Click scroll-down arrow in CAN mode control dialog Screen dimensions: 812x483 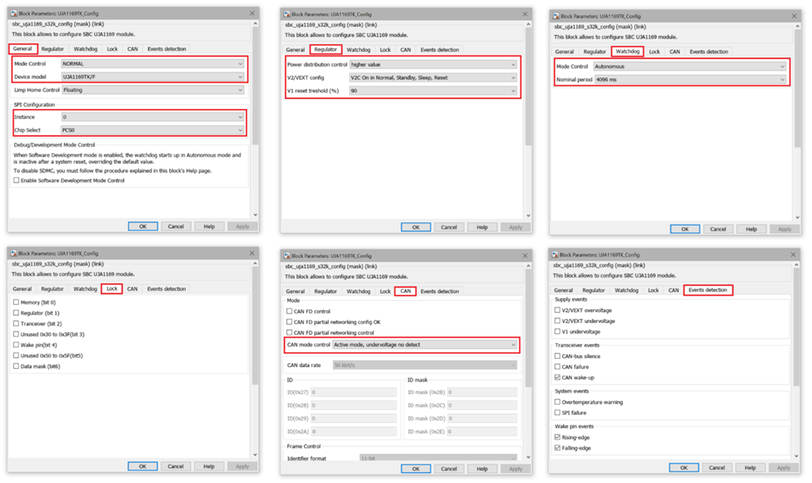tap(528, 457)
